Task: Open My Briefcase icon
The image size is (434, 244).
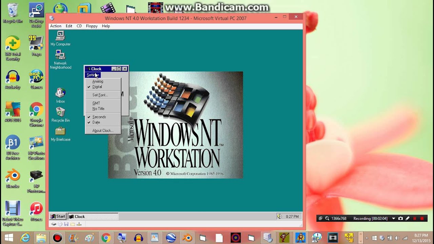Action: coord(60,134)
